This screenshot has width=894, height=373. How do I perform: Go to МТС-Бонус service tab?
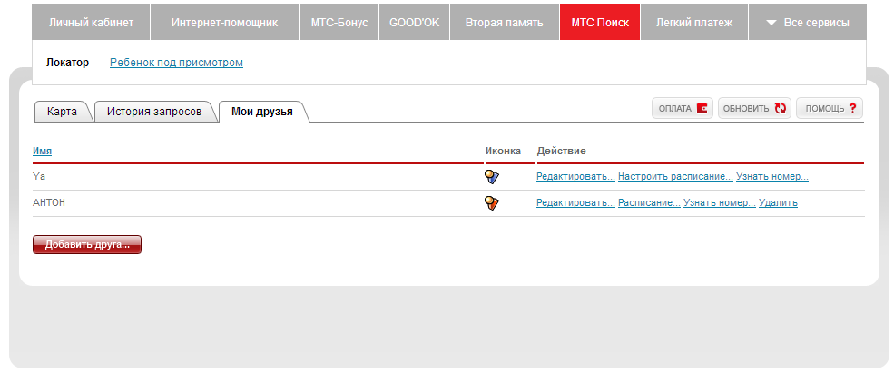339,23
